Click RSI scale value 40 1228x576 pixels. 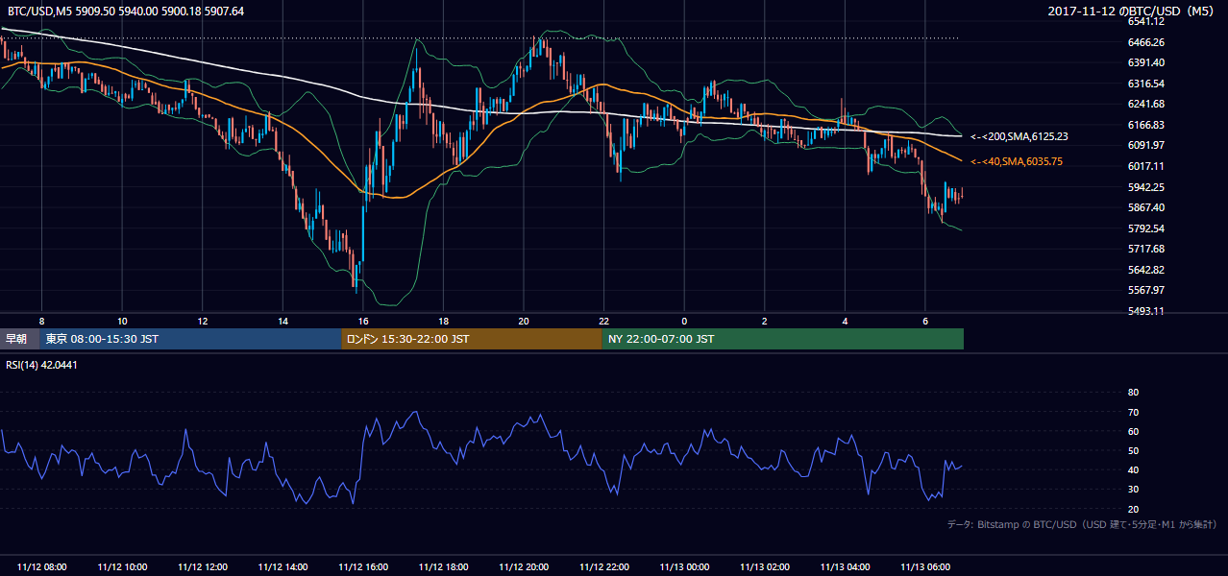[1133, 469]
